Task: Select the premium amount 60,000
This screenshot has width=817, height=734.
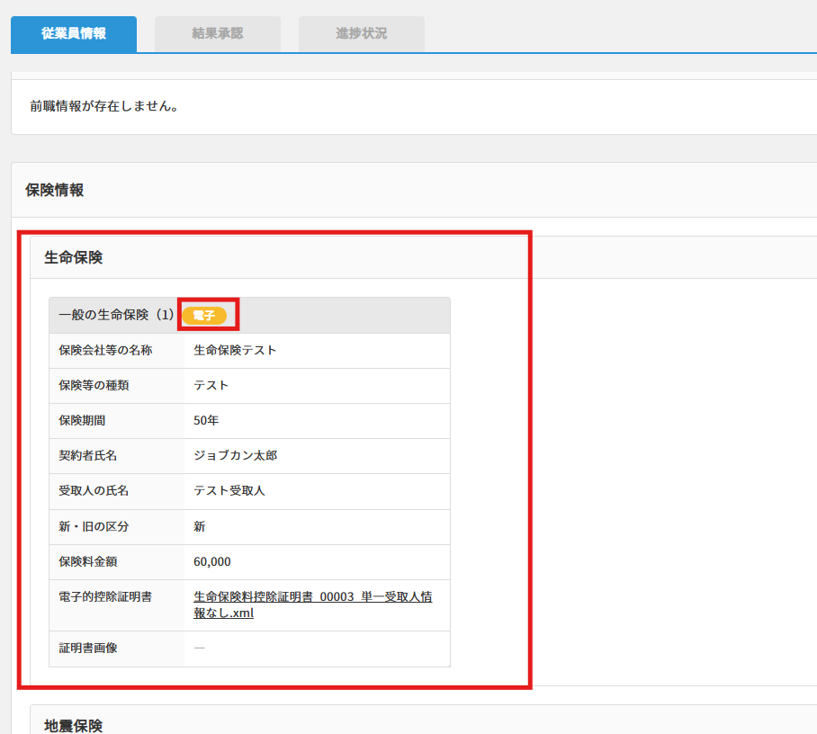Action: click(212, 561)
